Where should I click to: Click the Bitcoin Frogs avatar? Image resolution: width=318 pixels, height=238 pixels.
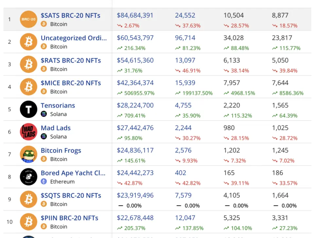pos(28,154)
